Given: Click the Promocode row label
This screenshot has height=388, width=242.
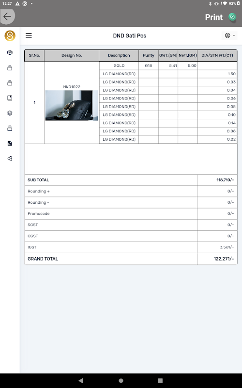Looking at the screenshot, I should click(39, 213).
